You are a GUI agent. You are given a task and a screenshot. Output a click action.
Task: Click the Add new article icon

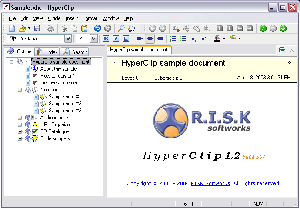(x=176, y=28)
